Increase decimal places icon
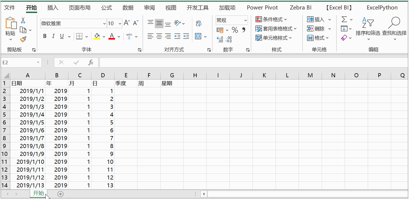Viewport: 409px width, 199px height. click(x=220, y=40)
